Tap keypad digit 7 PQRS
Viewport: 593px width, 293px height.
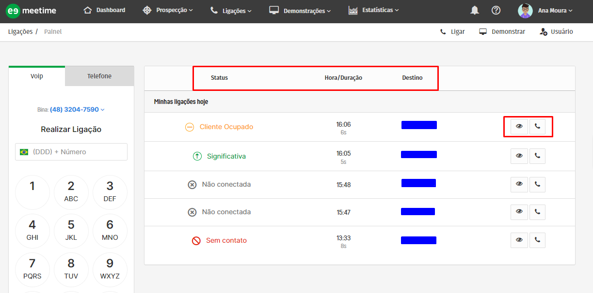(32, 269)
